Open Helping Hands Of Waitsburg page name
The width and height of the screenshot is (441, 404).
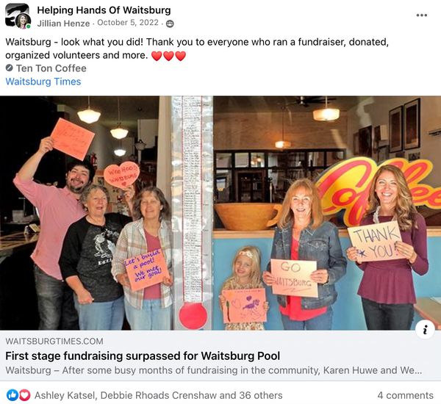[x=104, y=10]
